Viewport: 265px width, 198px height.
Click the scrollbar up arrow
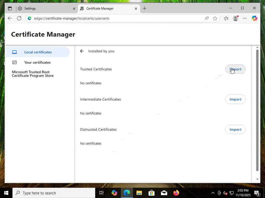pyautogui.click(x=257, y=47)
